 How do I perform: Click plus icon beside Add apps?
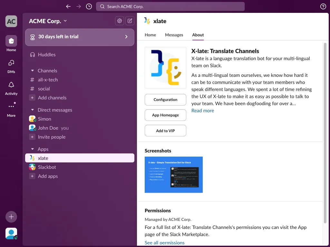tap(32, 176)
